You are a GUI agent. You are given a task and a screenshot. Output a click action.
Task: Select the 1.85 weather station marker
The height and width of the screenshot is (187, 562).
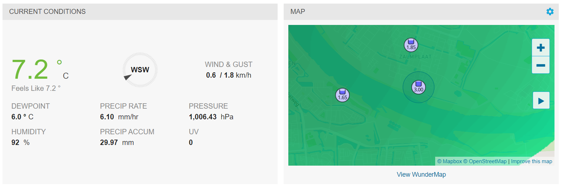click(x=411, y=45)
